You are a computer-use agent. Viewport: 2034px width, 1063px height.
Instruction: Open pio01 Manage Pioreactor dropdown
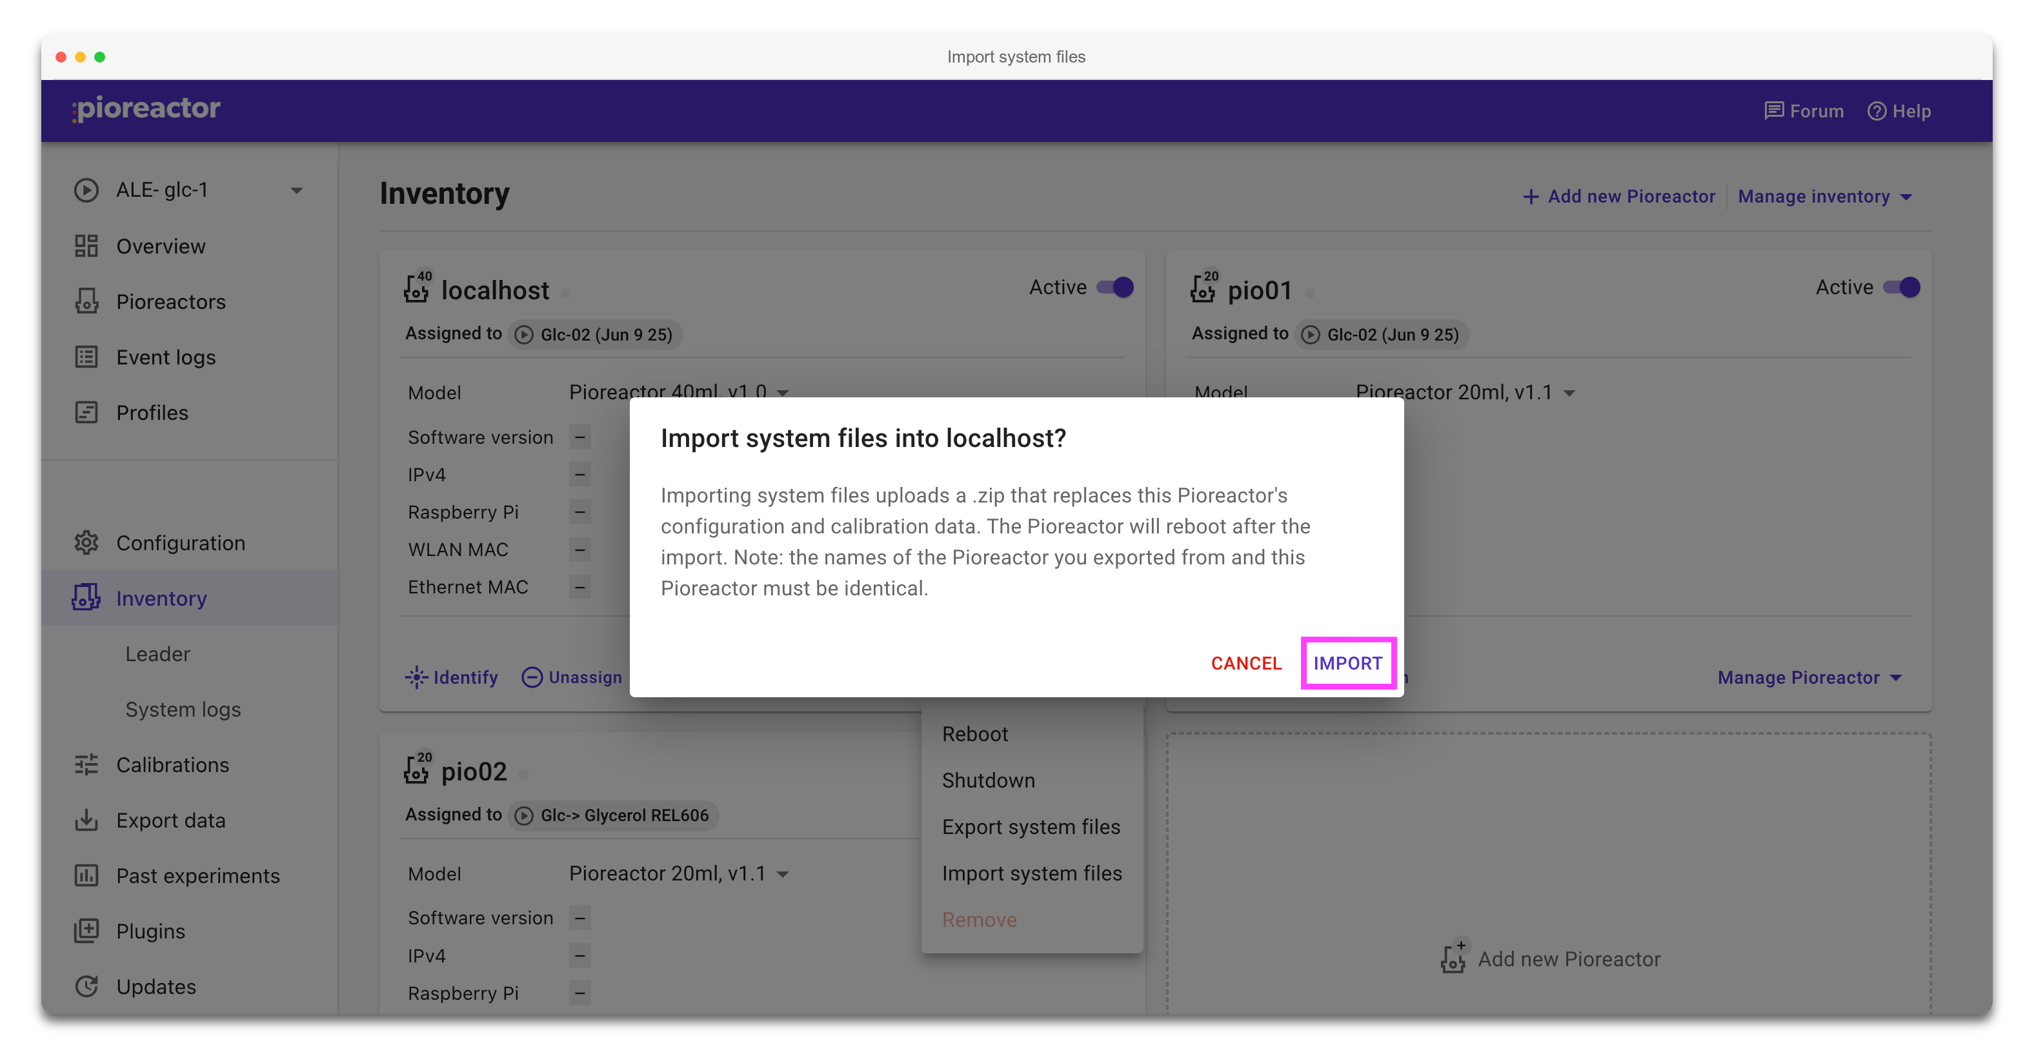[1809, 677]
